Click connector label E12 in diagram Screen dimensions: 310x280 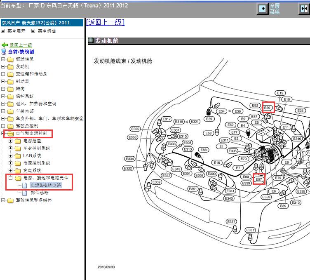(280, 93)
